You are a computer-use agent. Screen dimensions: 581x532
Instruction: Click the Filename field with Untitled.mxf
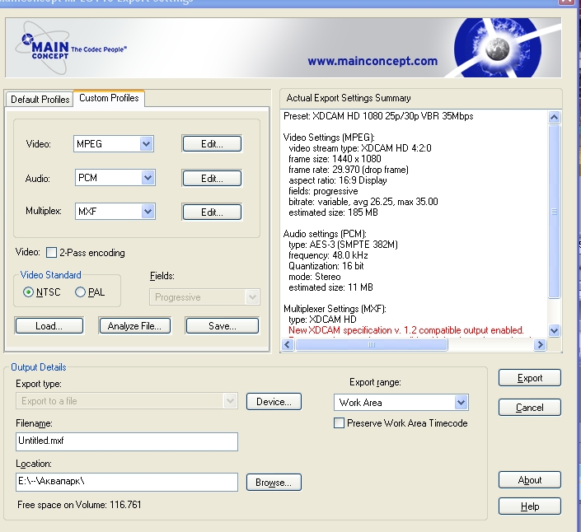tap(127, 441)
